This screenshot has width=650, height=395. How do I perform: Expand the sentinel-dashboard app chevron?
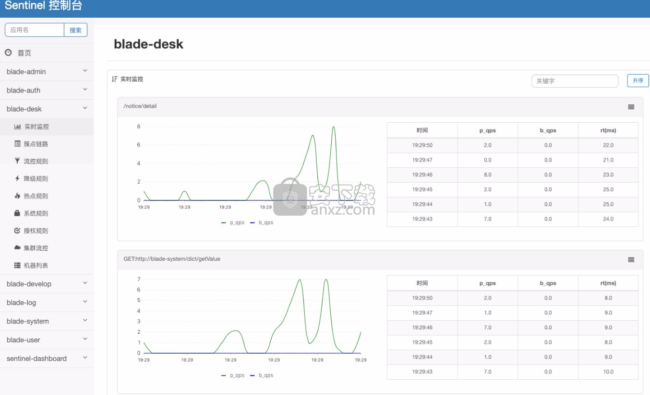pos(85,358)
